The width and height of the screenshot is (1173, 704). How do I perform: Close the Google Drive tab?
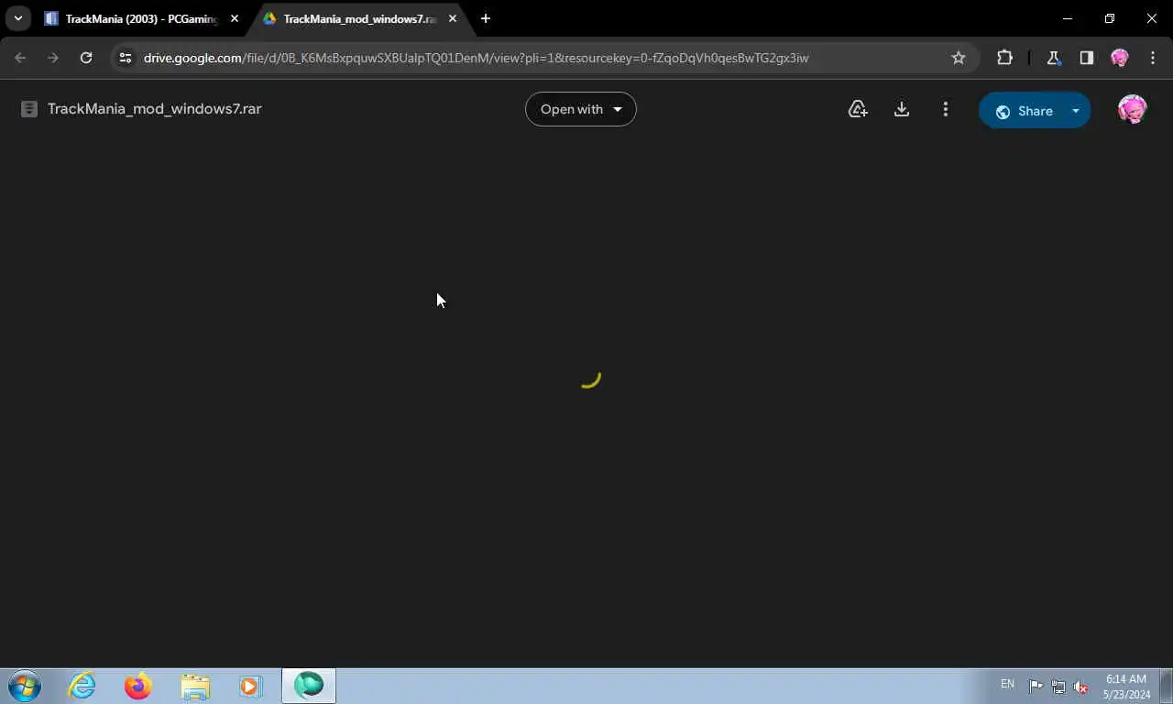(453, 18)
